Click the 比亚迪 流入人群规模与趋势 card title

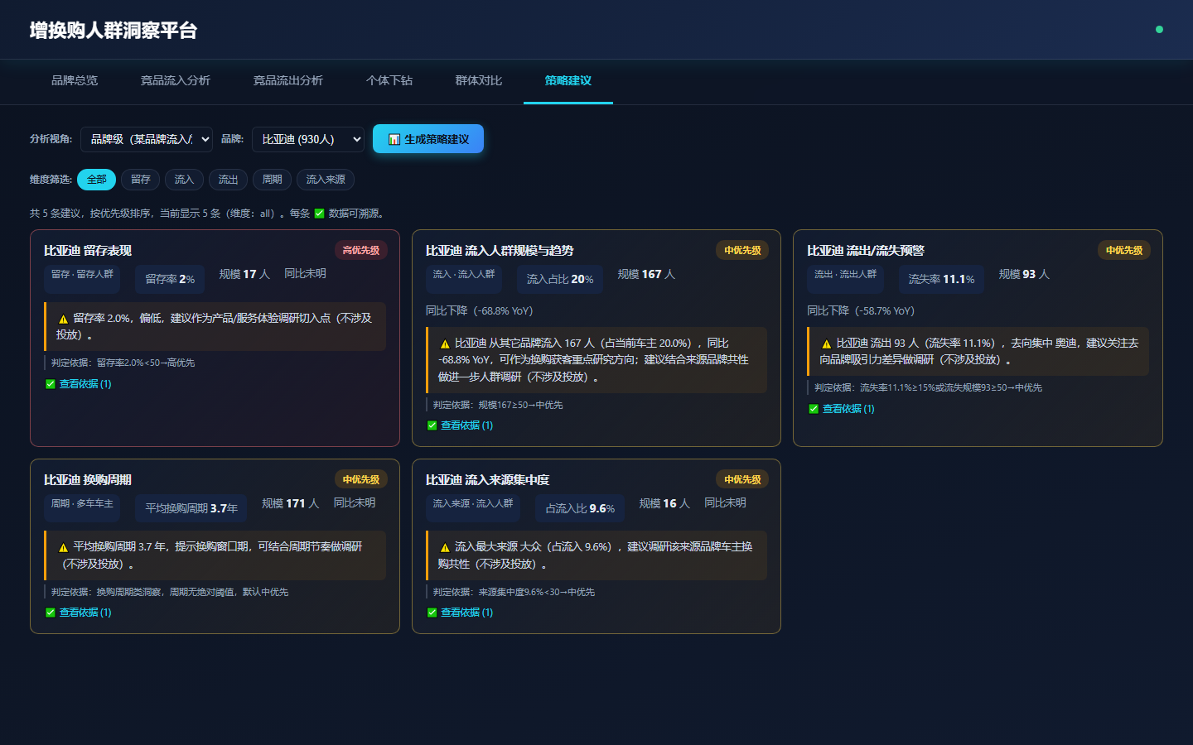tap(500, 251)
